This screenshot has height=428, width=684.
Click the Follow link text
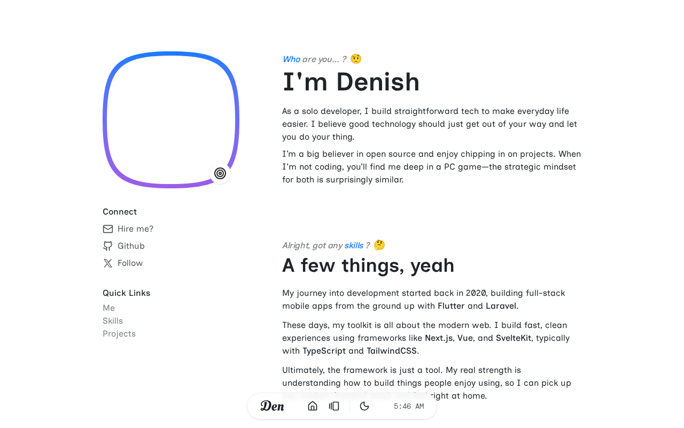pyautogui.click(x=130, y=263)
